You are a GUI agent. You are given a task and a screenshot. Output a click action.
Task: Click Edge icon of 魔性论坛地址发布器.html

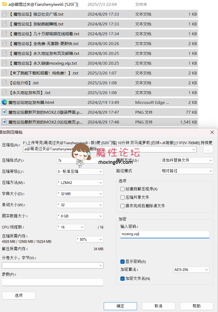tap(4, 102)
